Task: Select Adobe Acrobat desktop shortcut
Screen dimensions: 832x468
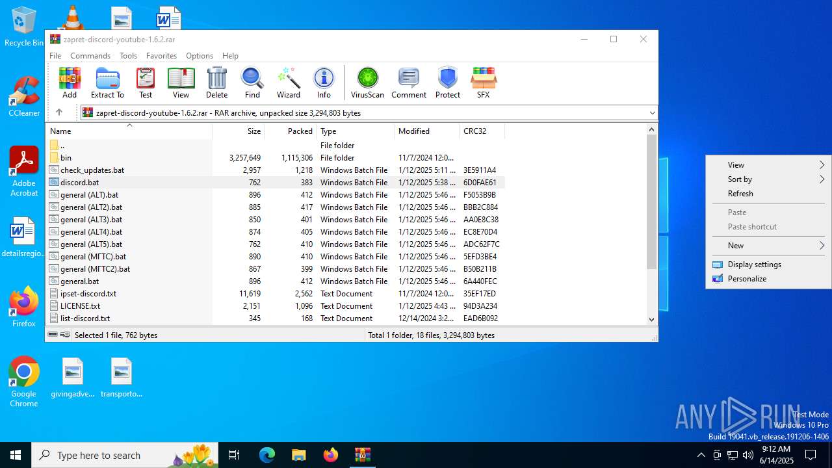Action: 24,171
